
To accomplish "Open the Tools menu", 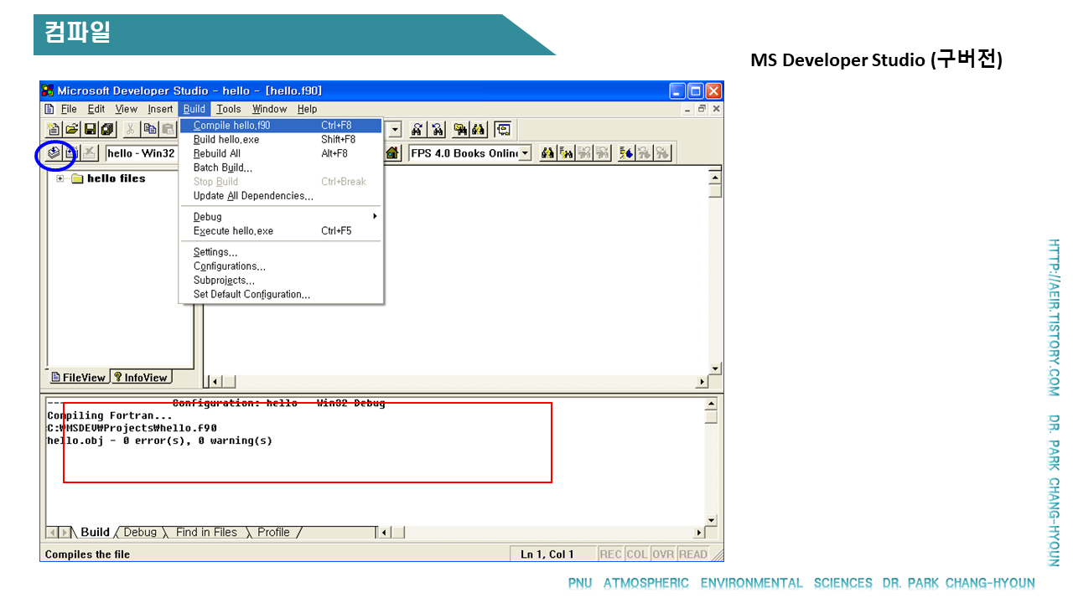I will pyautogui.click(x=229, y=109).
